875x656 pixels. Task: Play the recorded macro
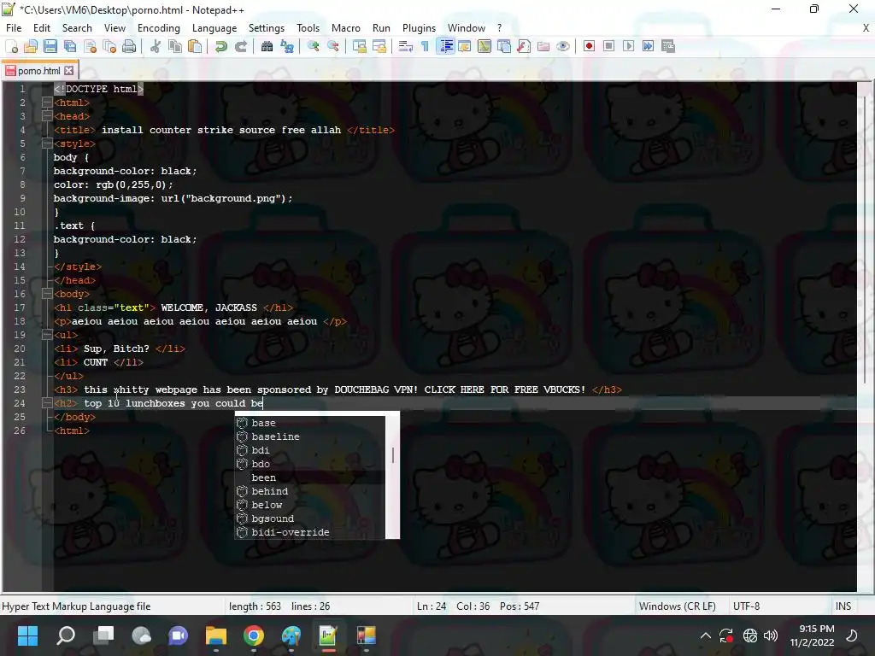tap(628, 46)
